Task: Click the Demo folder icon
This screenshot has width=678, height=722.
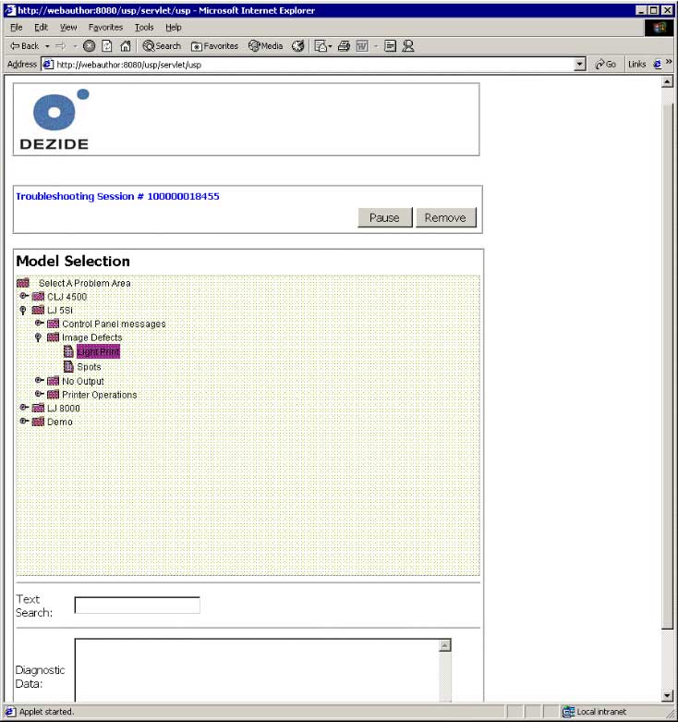Action: coord(38,422)
